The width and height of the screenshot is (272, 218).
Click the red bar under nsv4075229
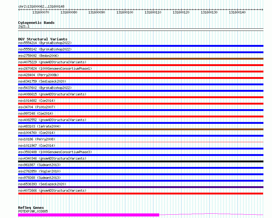tap(141, 65)
